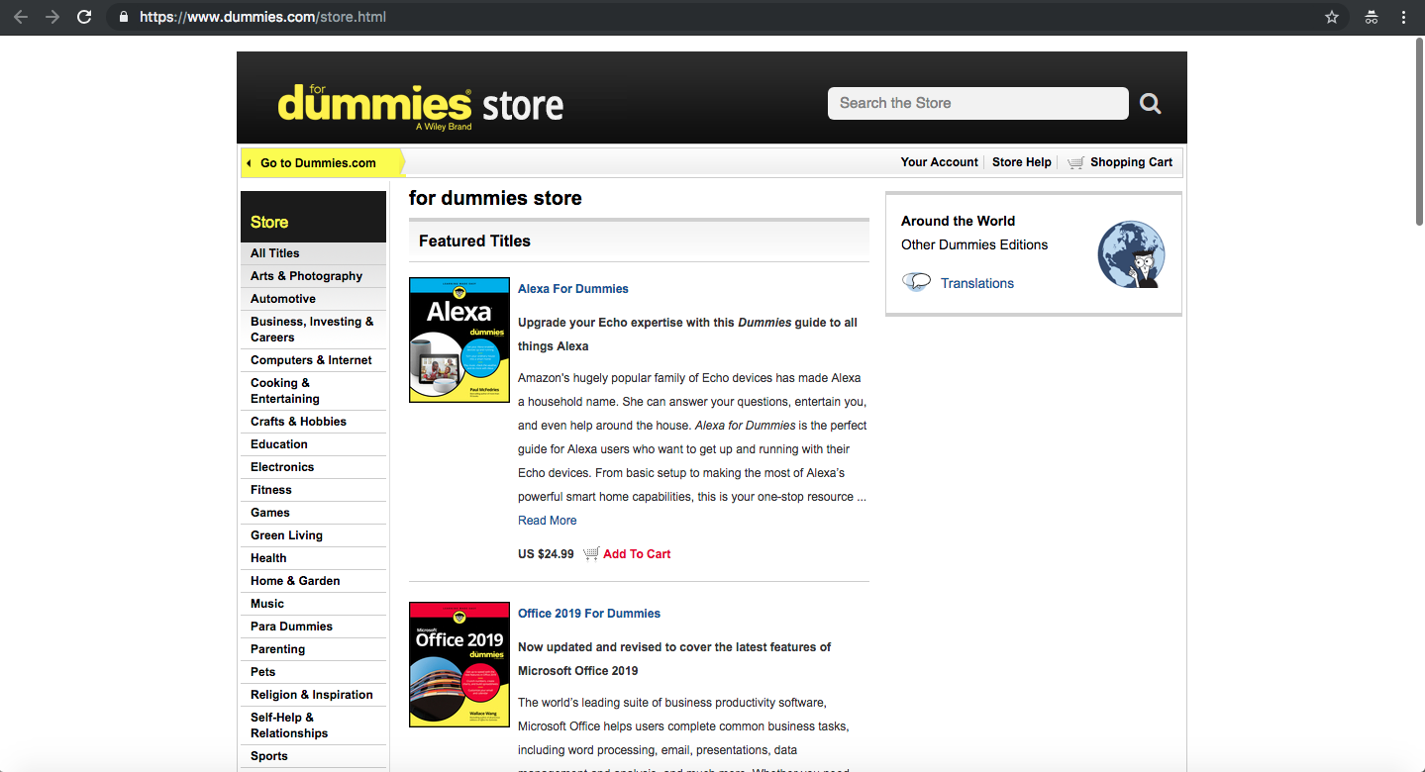Click the Translations speech bubble icon
The height and width of the screenshot is (772, 1425).
[917, 283]
